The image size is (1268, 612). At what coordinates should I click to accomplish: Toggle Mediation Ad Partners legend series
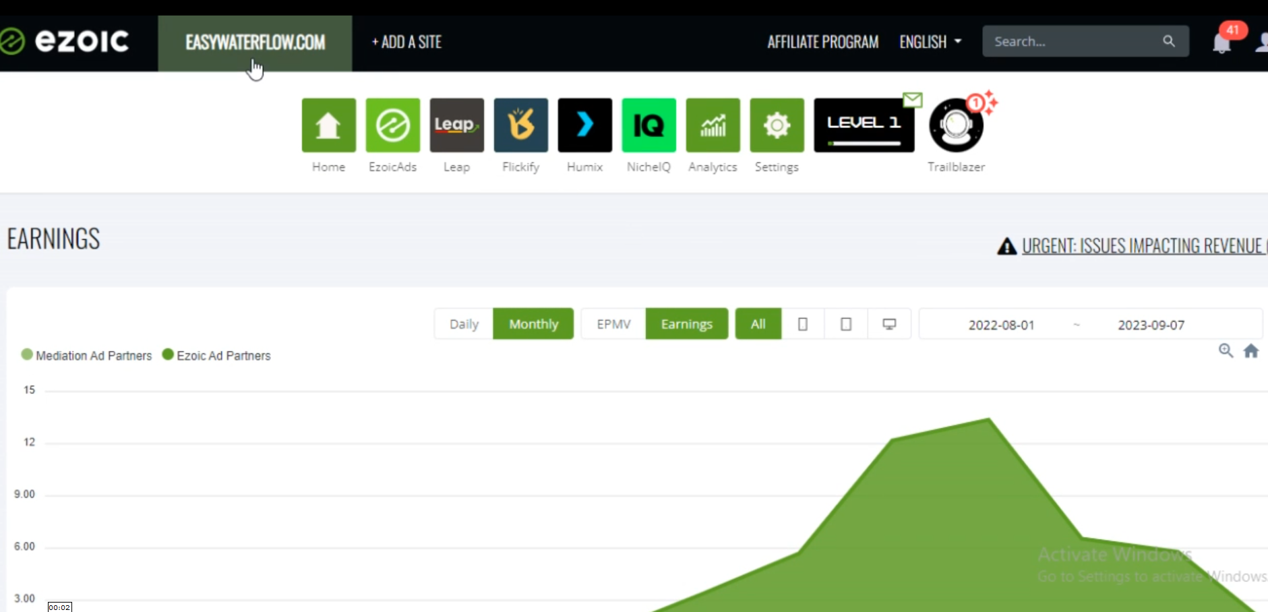point(87,355)
